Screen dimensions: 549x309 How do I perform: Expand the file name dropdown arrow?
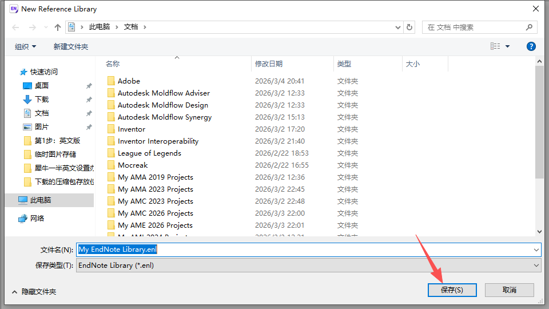536,250
